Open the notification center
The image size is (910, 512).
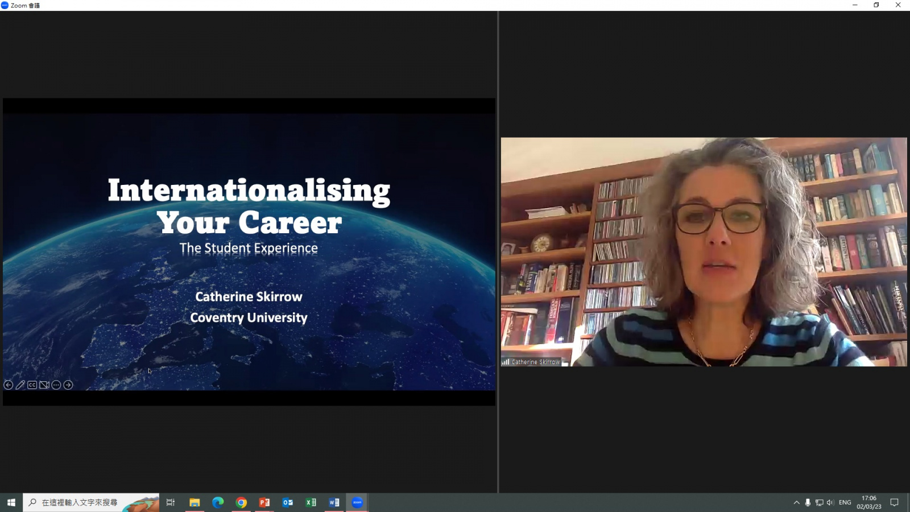[x=894, y=502]
